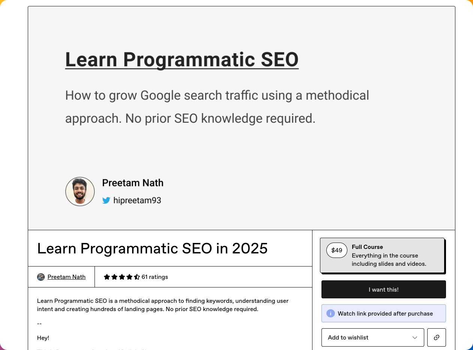Click the 'Hey!' line in description
This screenshot has height=350, width=473.
pyautogui.click(x=43, y=338)
